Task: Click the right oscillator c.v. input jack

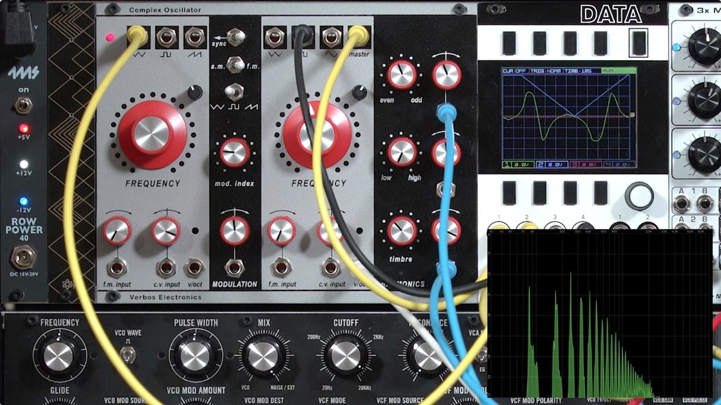Action: tap(330, 268)
